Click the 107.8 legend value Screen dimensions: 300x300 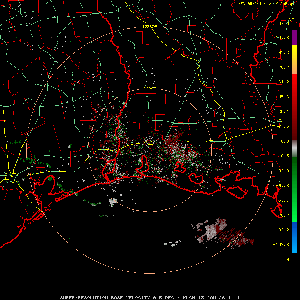(x=282, y=37)
